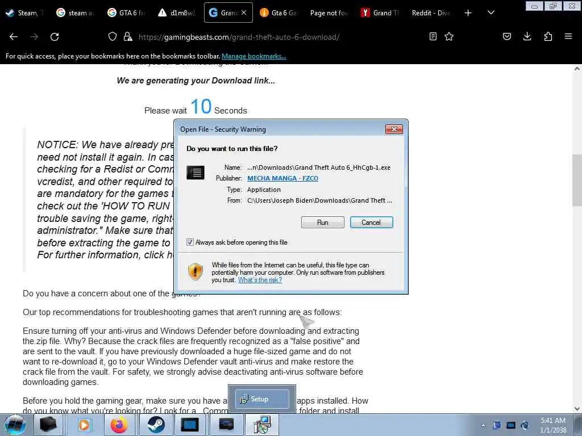The height and width of the screenshot is (436, 582).
Task: Reload the current page
Action: tap(55, 37)
